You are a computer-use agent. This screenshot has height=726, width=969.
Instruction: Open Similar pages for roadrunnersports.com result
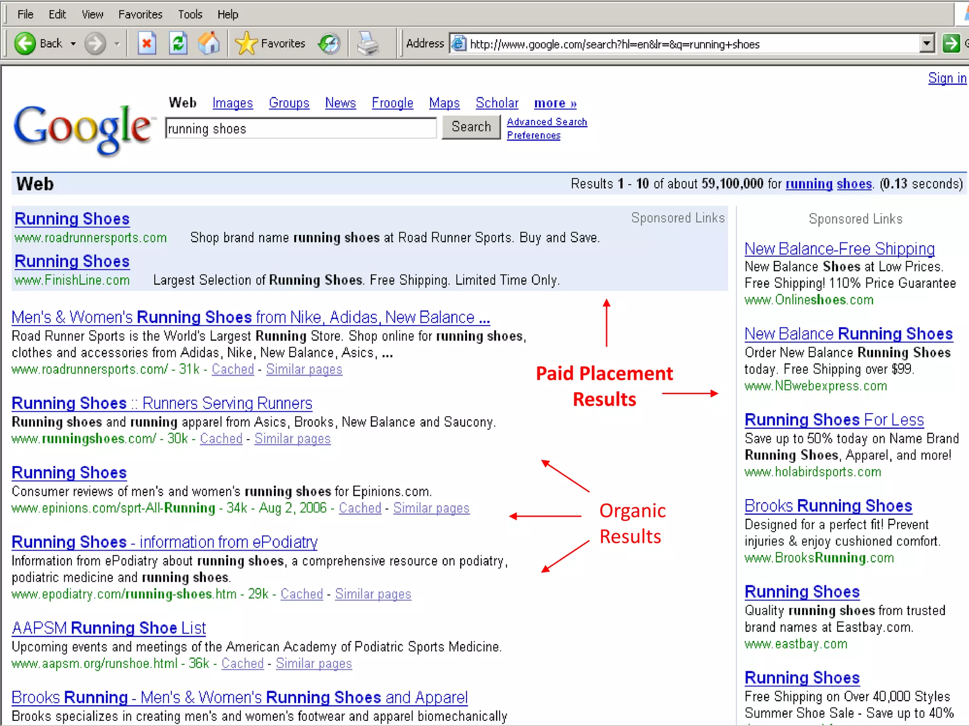(304, 369)
